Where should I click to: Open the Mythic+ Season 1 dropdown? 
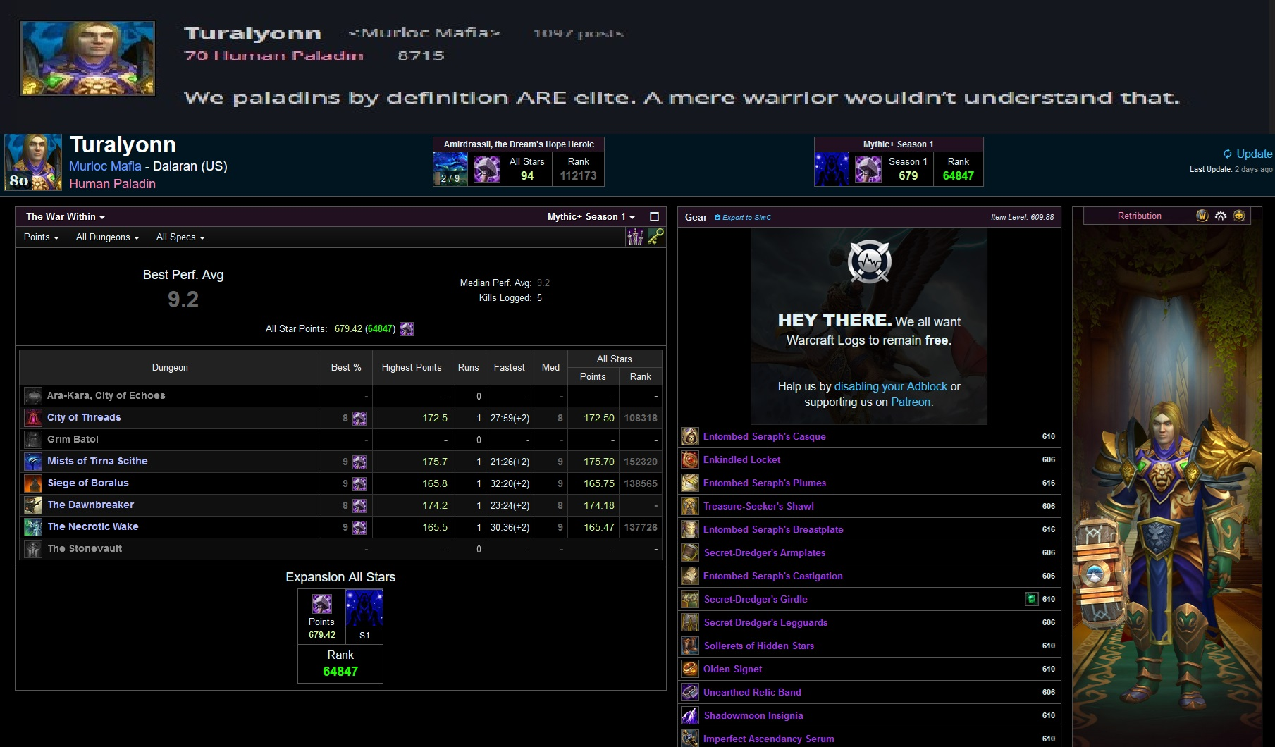pos(591,216)
